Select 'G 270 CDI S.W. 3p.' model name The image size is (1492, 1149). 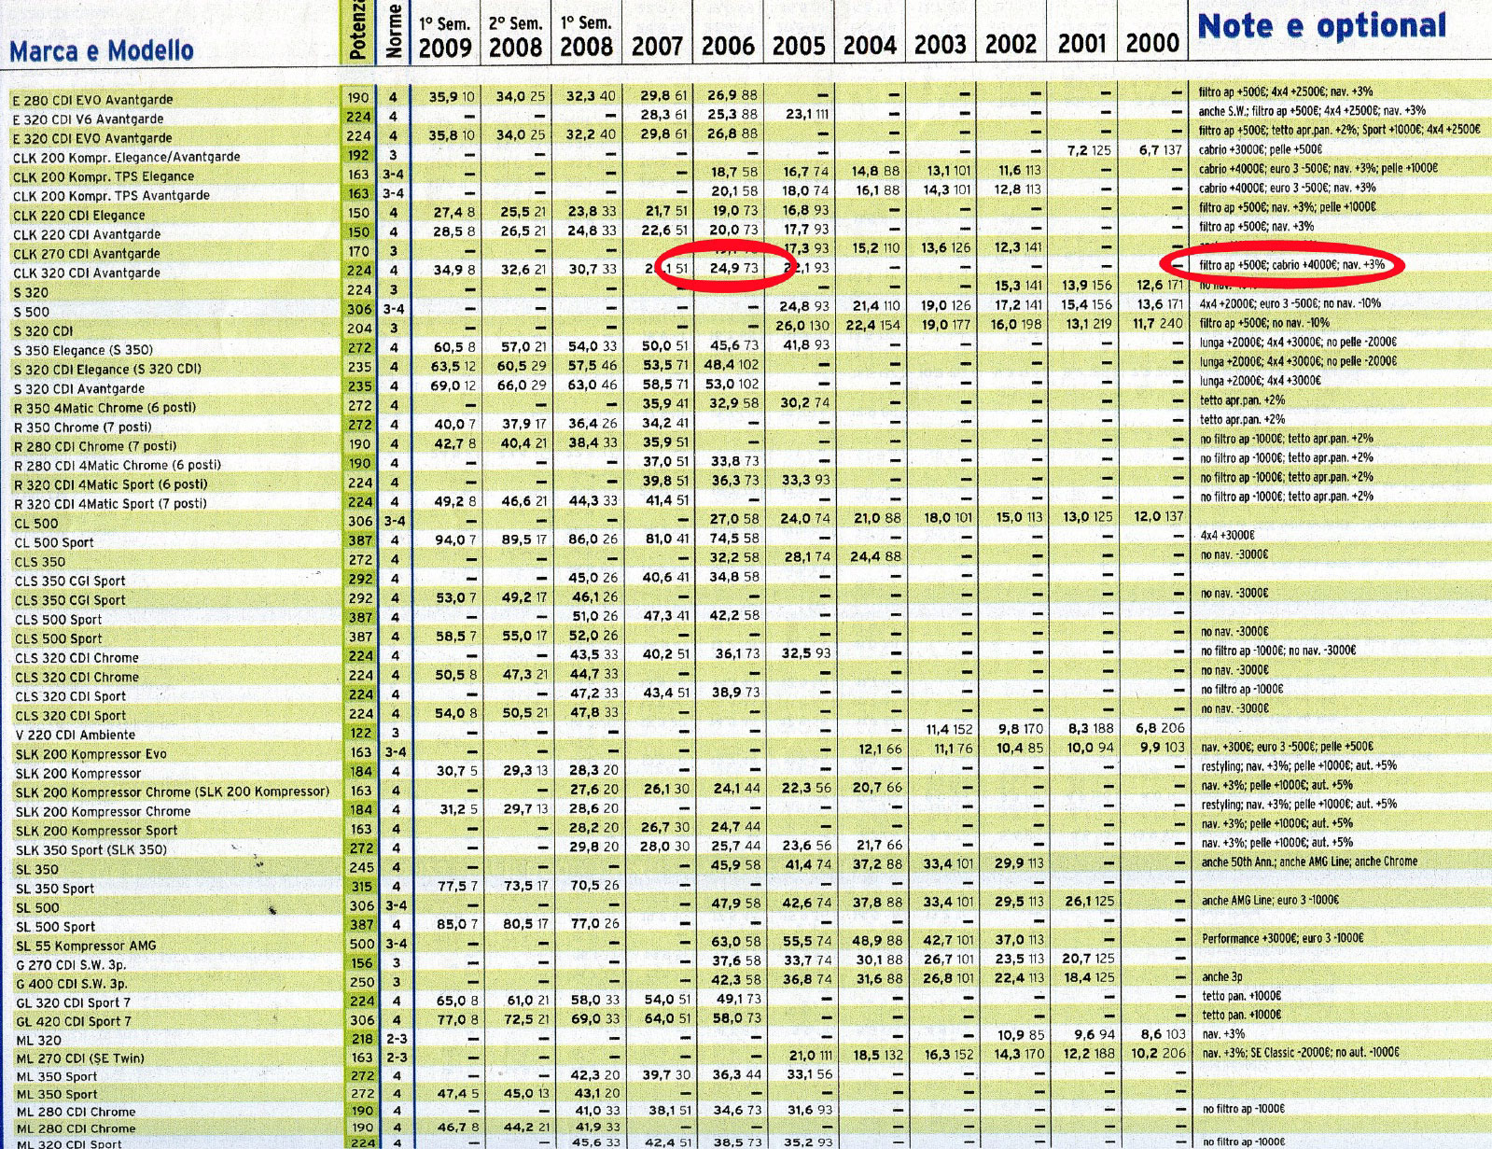[x=72, y=965]
